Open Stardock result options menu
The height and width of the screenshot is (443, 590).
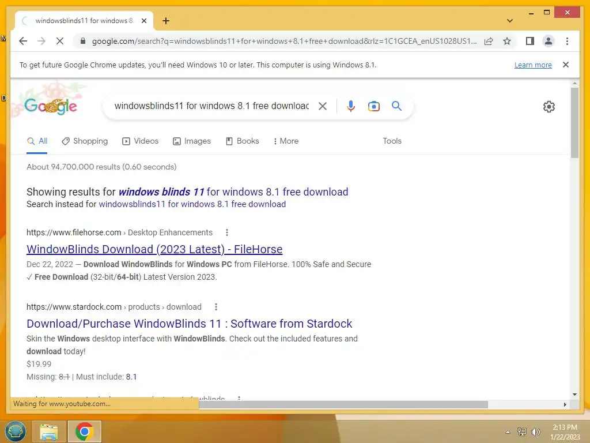pos(216,307)
